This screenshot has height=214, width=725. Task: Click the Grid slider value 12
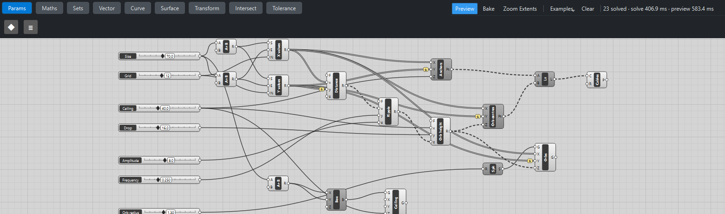pos(167,75)
